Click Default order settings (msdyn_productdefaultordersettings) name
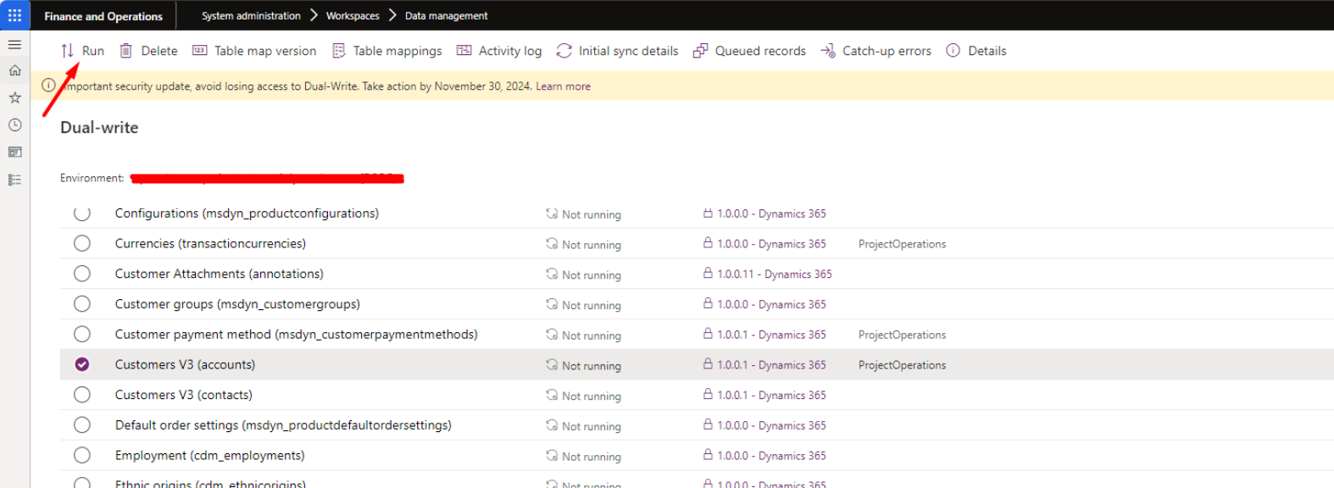 tap(283, 425)
